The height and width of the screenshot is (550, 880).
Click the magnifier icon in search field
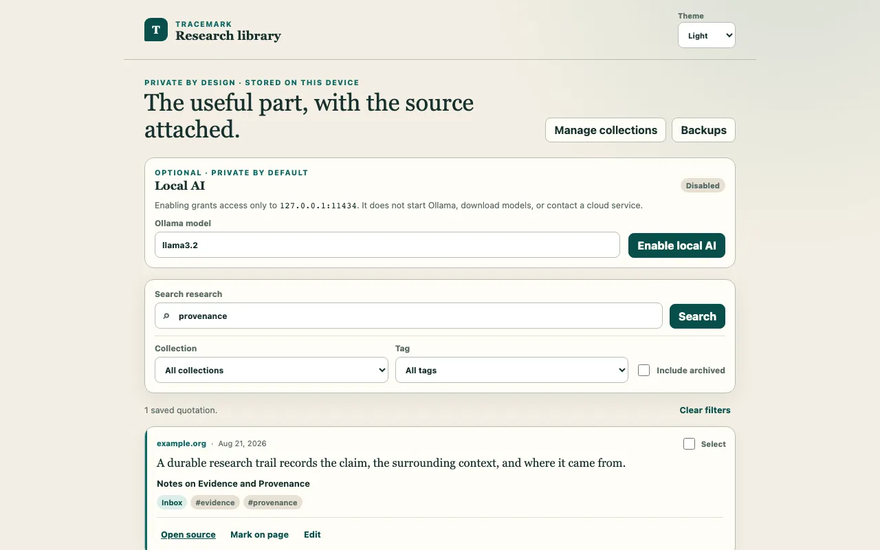(x=166, y=316)
